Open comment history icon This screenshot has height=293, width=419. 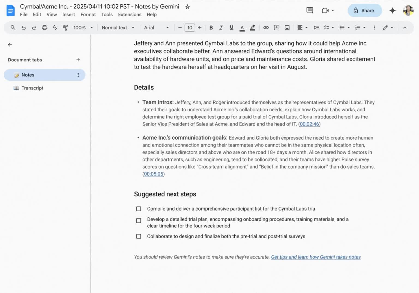click(x=310, y=11)
